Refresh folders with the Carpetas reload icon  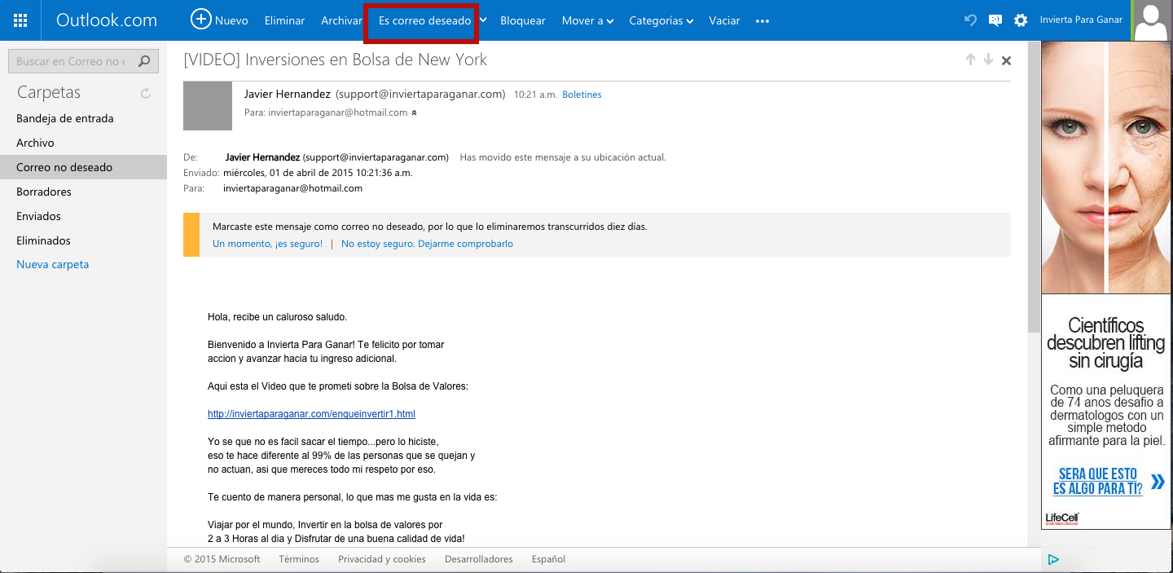146,94
